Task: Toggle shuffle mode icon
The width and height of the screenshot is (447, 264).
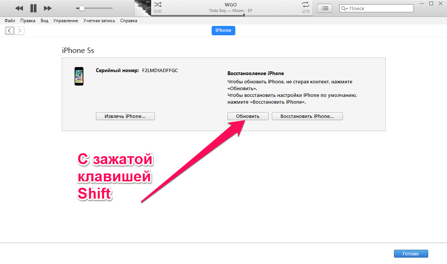Action: pos(158,5)
